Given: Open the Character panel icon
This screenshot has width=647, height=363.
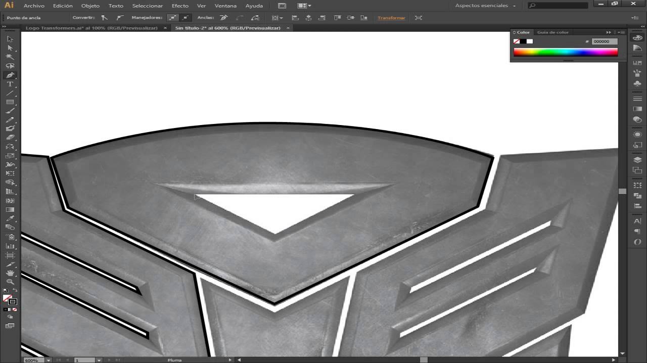Looking at the screenshot, I should 637,221.
